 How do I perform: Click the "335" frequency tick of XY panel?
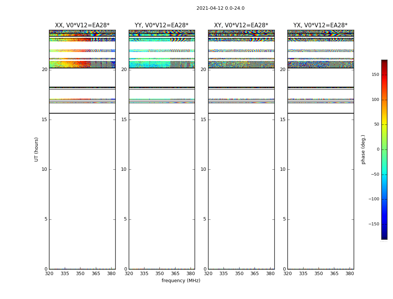pos(223,274)
